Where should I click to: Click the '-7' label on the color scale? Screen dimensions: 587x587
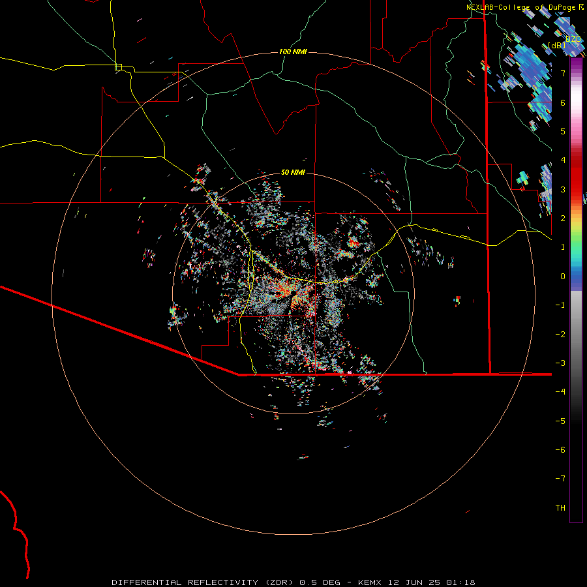(x=560, y=479)
